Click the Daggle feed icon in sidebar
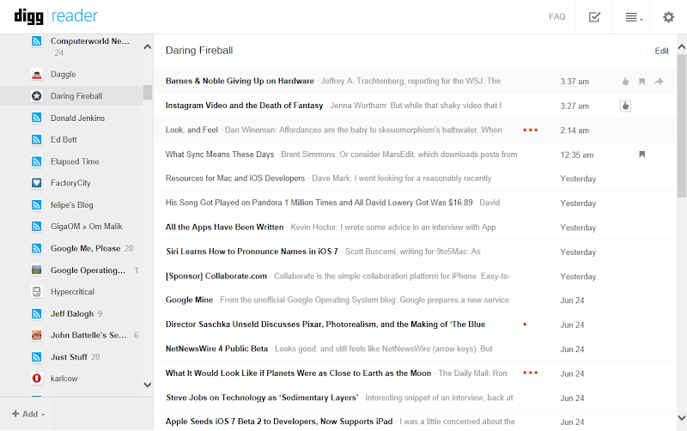687x431 pixels. [36, 75]
